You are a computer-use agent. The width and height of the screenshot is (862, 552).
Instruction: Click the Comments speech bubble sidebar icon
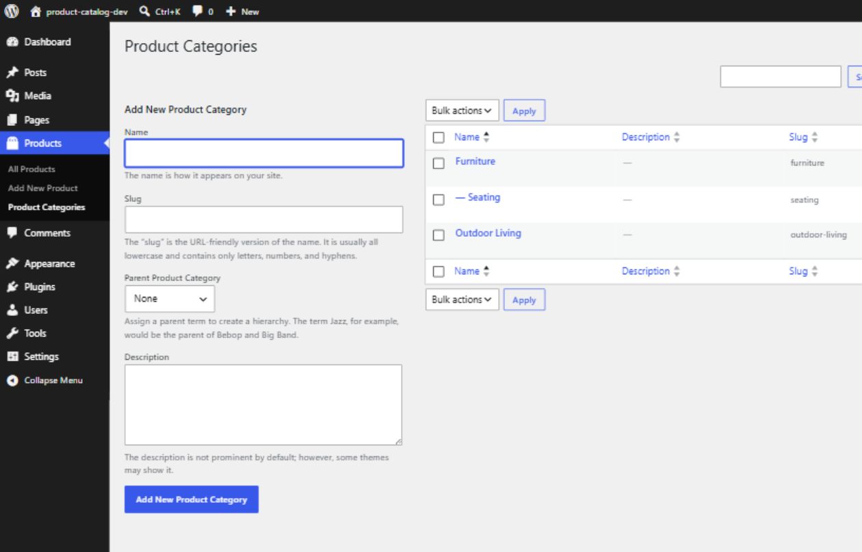(12, 233)
